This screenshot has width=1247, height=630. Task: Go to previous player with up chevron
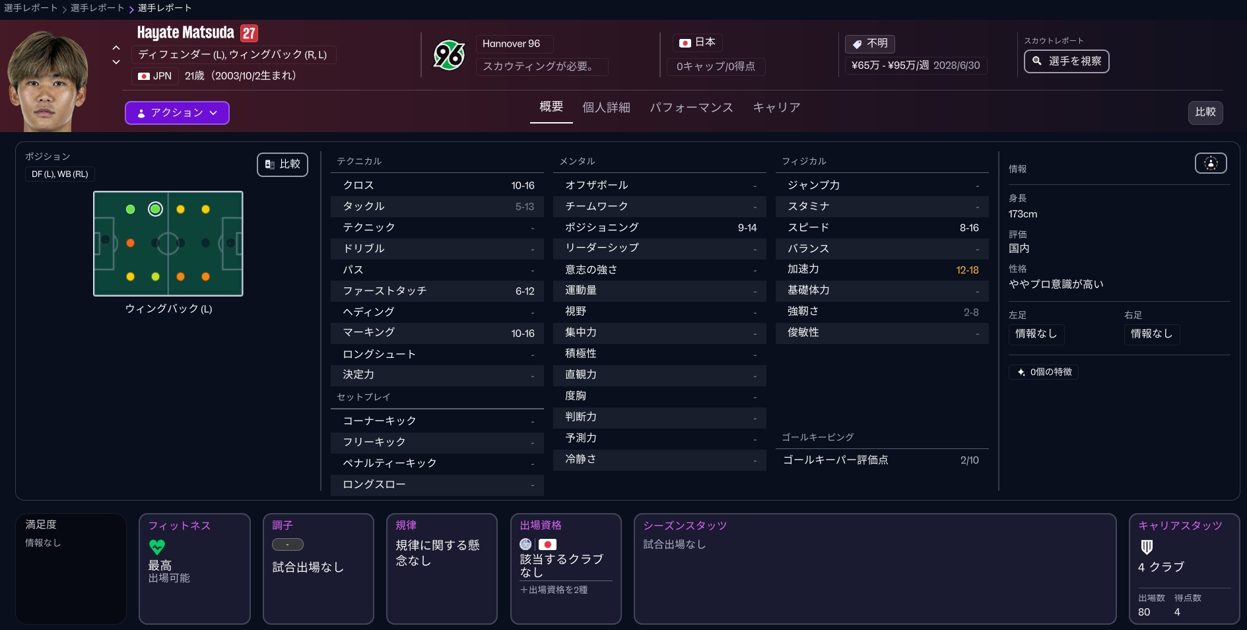116,48
